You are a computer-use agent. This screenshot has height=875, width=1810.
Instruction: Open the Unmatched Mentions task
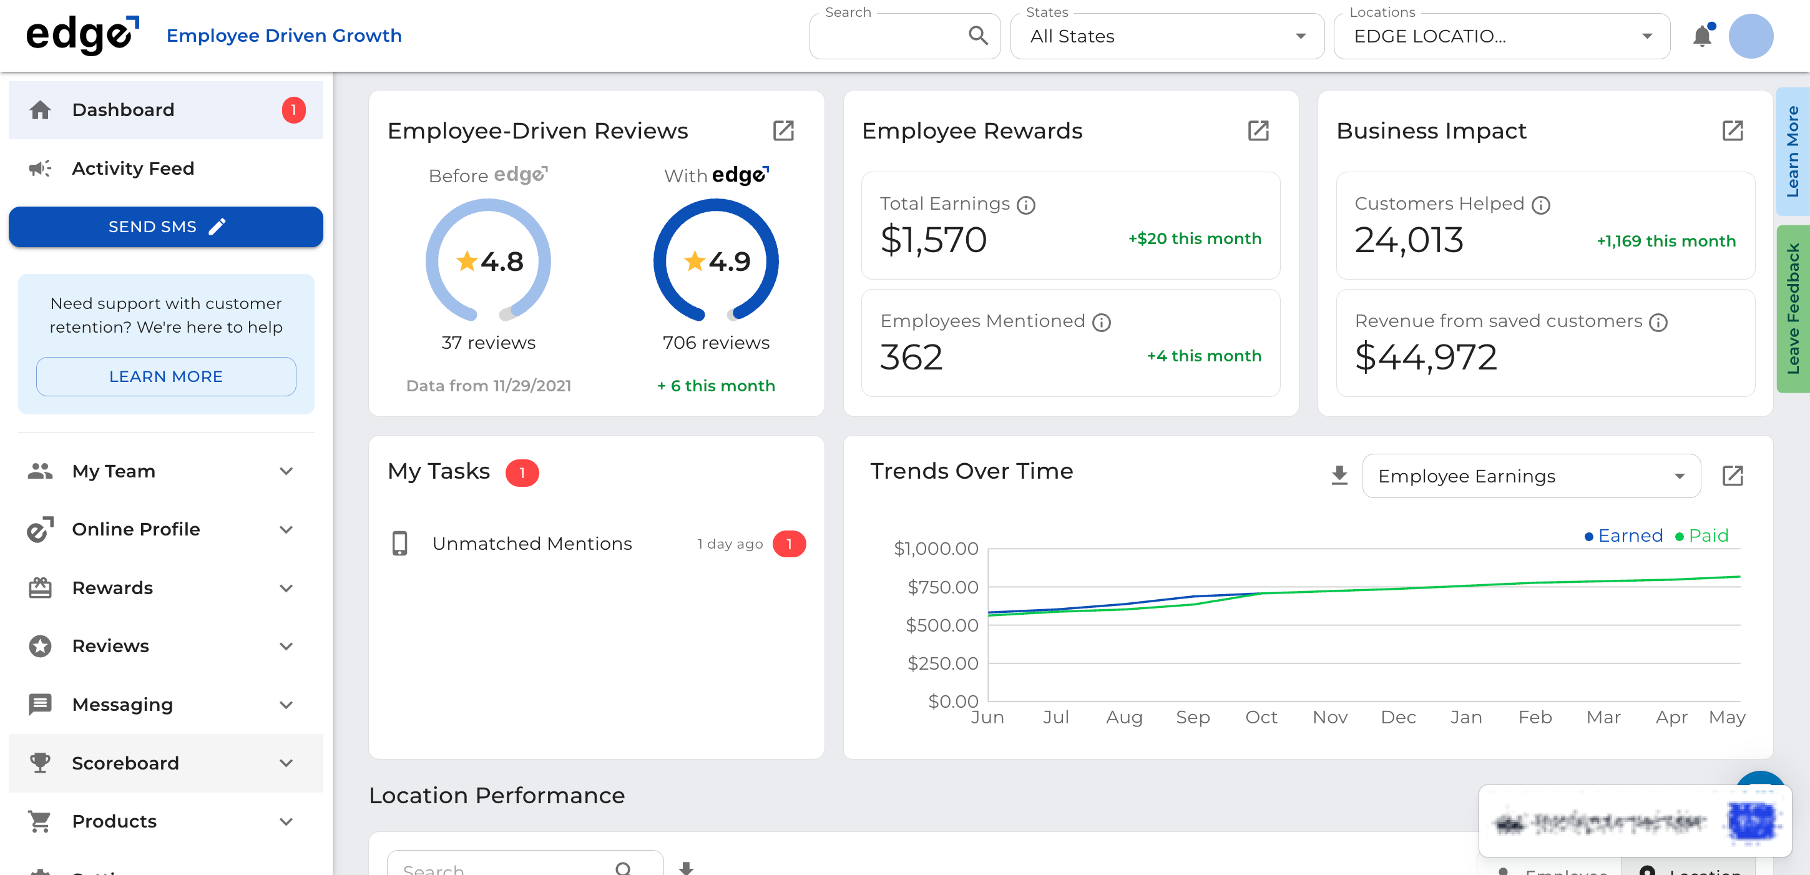(597, 543)
